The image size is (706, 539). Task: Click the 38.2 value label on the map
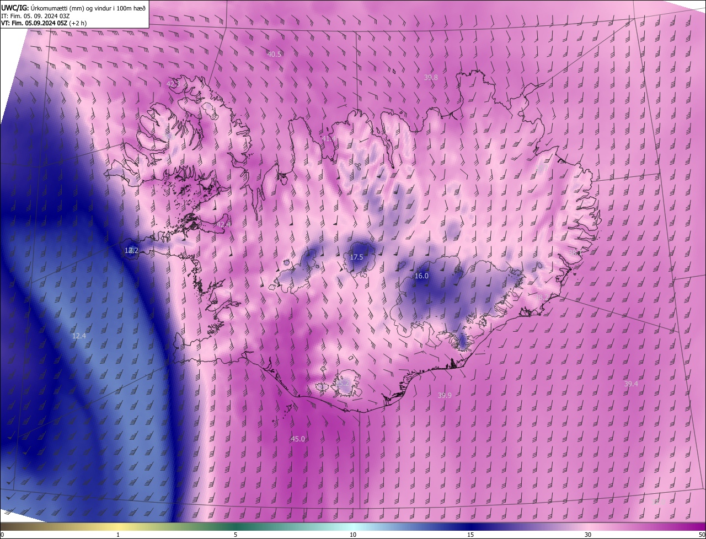(x=542, y=298)
